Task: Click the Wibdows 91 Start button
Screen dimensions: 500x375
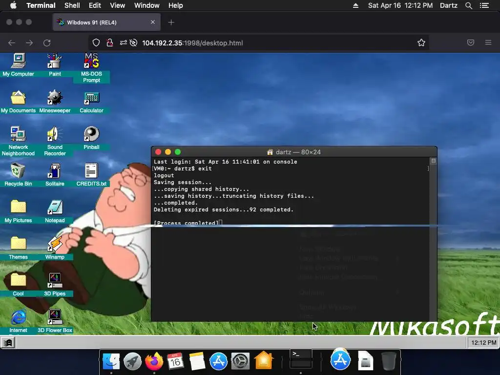Action: tap(8, 343)
